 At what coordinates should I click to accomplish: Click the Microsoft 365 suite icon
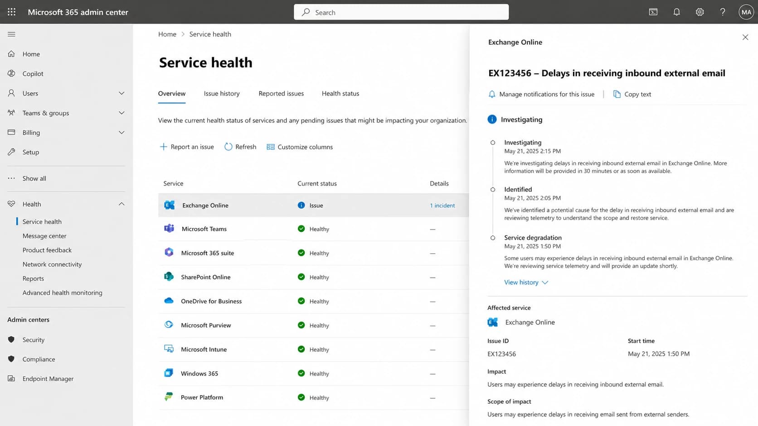(x=169, y=253)
